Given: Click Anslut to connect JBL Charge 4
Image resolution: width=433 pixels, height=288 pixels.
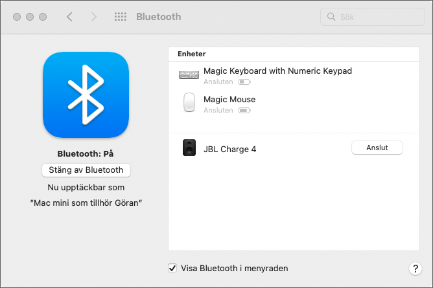Looking at the screenshot, I should pos(377,148).
